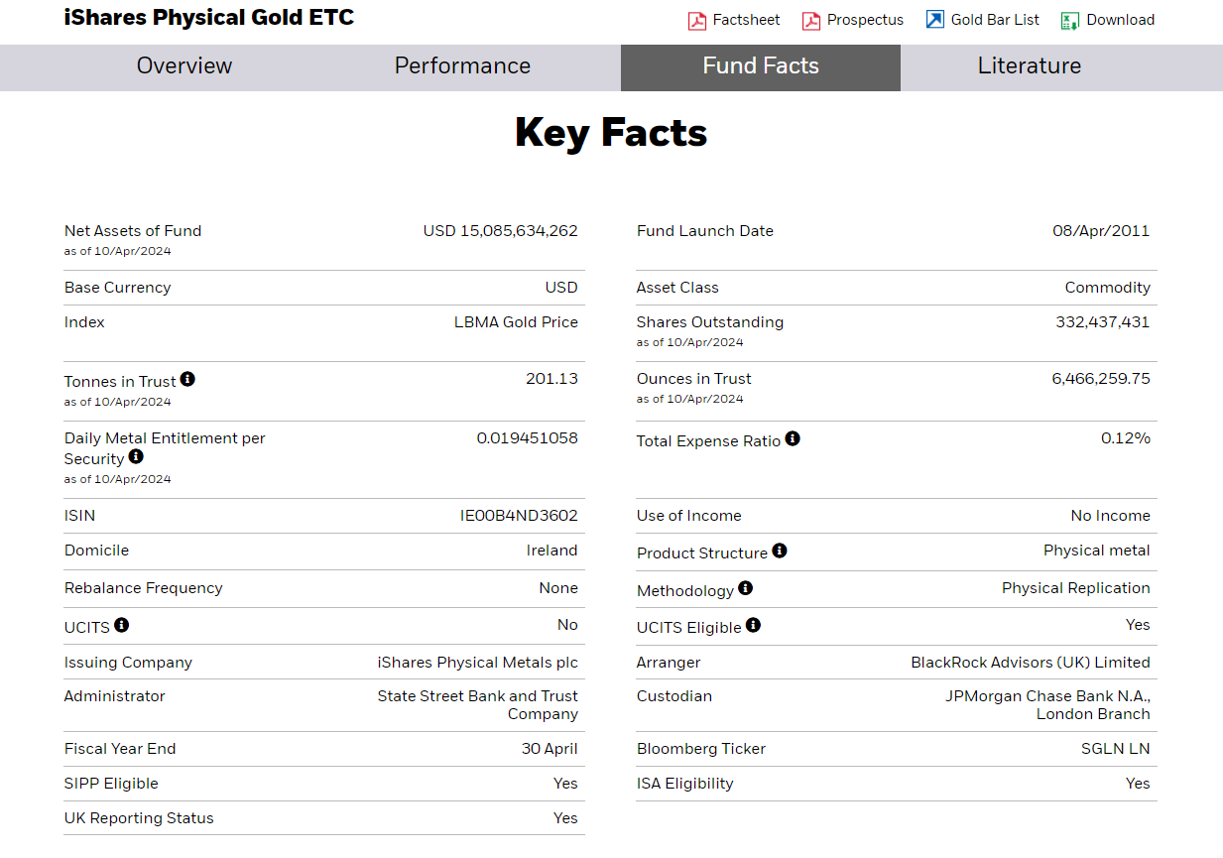This screenshot has width=1223, height=858.
Task: Switch to the Overview tab
Action: (184, 66)
